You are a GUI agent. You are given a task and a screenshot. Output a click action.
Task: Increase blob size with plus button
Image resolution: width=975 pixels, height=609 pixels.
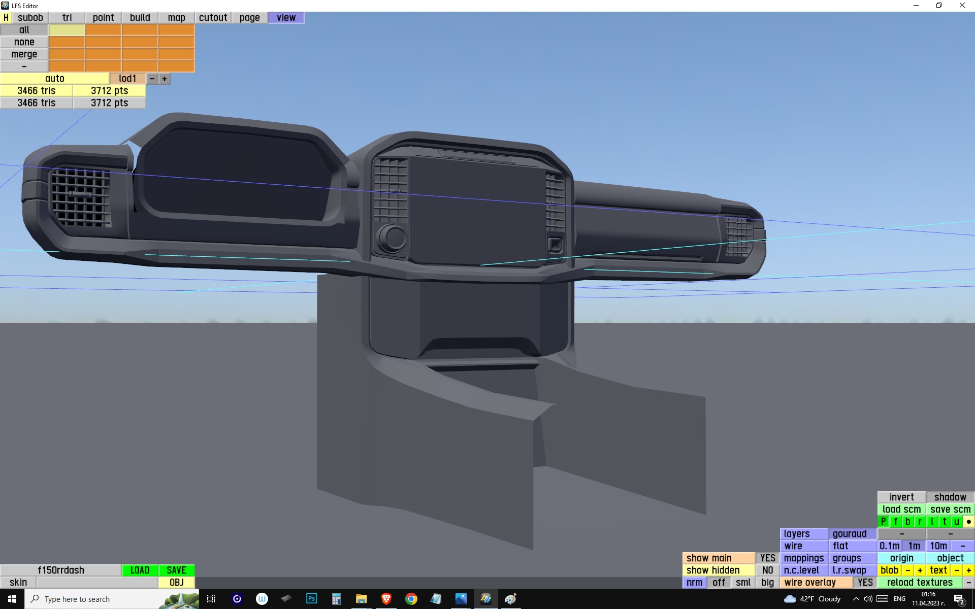[x=920, y=570]
